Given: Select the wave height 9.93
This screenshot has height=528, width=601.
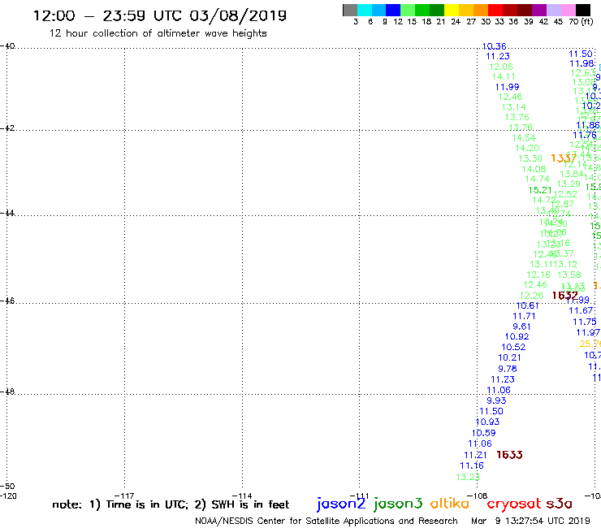Looking at the screenshot, I should click(496, 400).
